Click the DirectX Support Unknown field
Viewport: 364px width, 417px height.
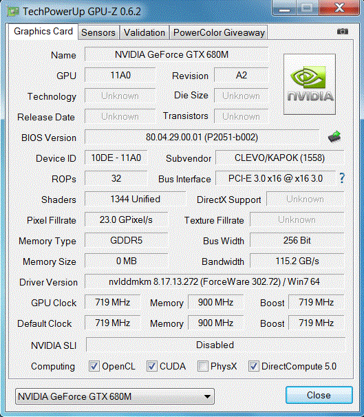pos(306,199)
